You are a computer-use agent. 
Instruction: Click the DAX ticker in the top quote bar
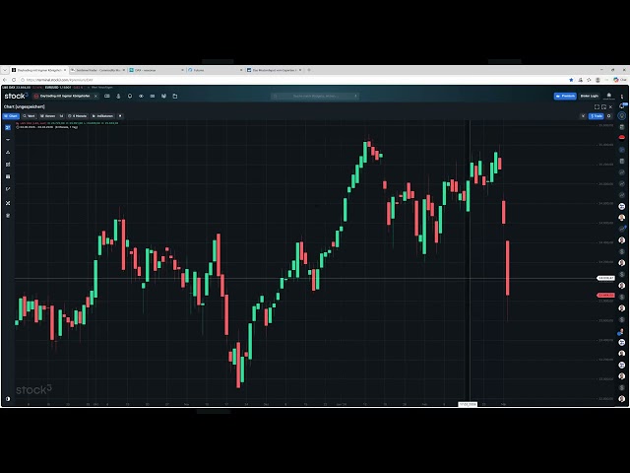coord(22,87)
